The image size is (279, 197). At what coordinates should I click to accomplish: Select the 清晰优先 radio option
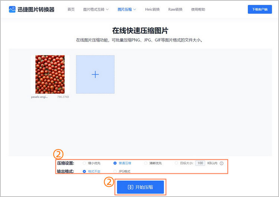point(145,163)
